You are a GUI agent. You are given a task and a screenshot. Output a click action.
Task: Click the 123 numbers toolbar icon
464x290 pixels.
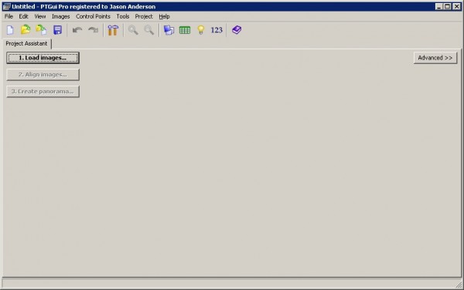[217, 30]
